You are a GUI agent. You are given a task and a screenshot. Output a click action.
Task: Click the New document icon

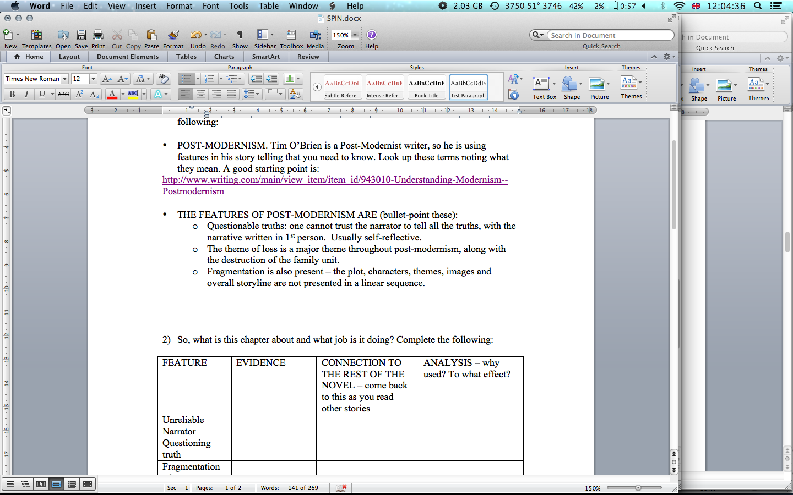click(x=8, y=35)
